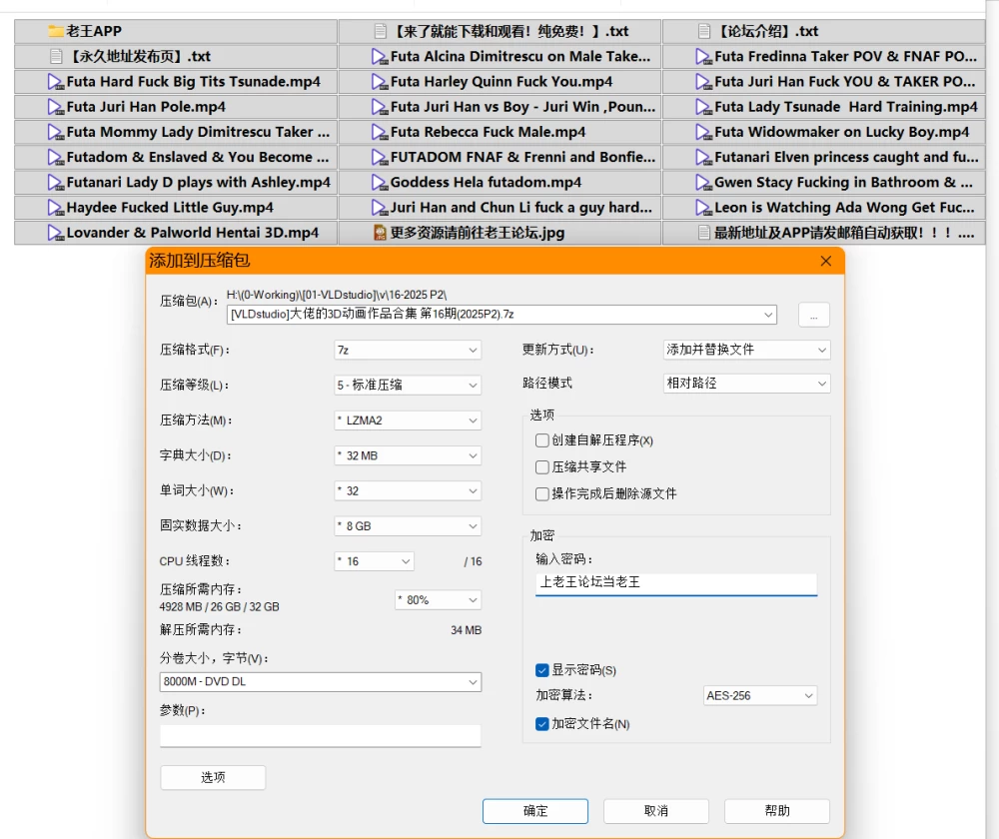This screenshot has height=839, width=999.
Task: Click video icon of Juri Han and Chun Li file
Action: pos(380,208)
